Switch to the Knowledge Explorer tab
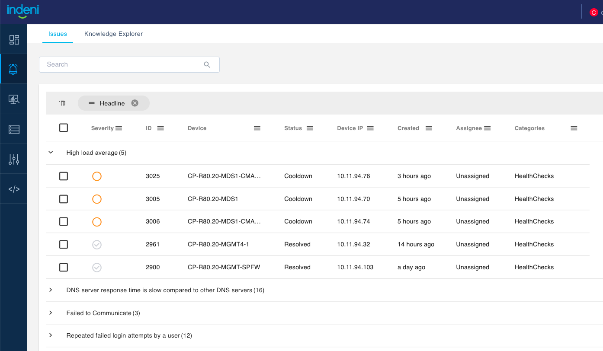The width and height of the screenshot is (603, 351). [113, 34]
